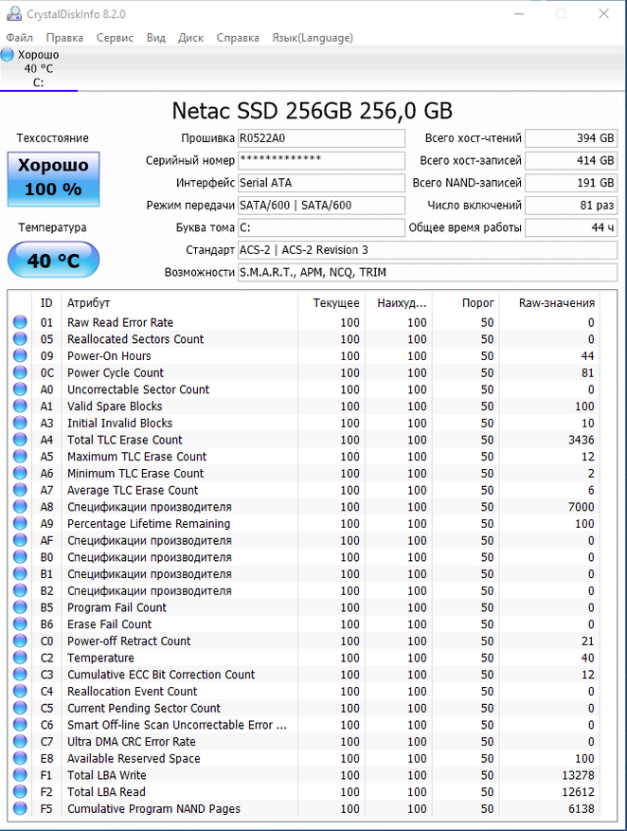Open the Сервис menu

click(x=115, y=38)
